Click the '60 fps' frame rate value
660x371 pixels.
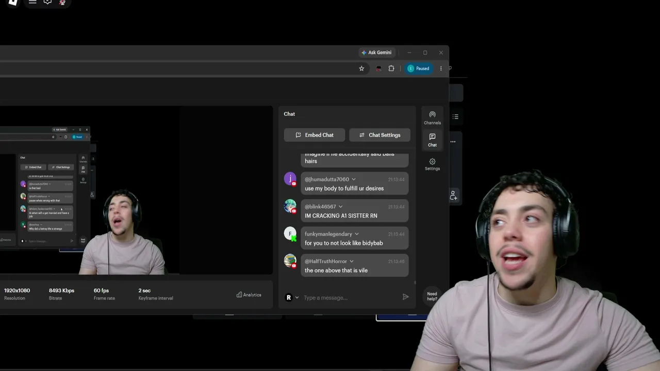point(101,291)
